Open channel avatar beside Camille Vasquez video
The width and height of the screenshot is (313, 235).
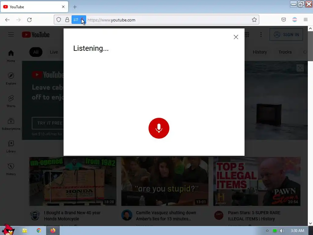tap(127, 215)
